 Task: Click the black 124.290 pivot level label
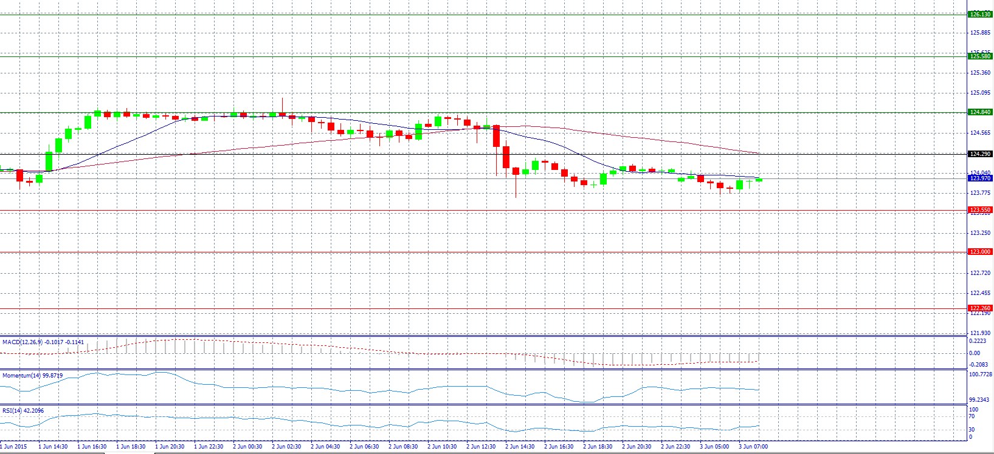980,154
